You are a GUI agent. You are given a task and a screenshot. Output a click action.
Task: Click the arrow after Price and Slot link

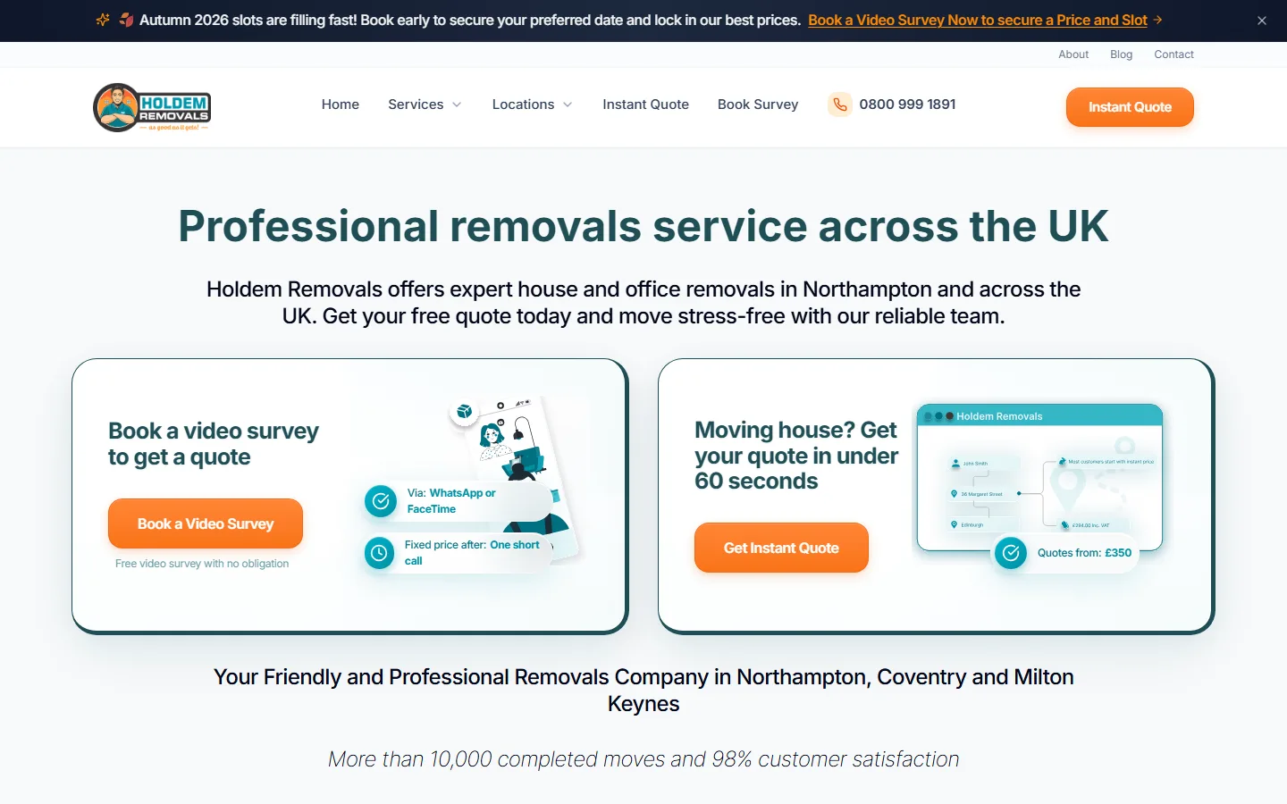pos(1158,20)
